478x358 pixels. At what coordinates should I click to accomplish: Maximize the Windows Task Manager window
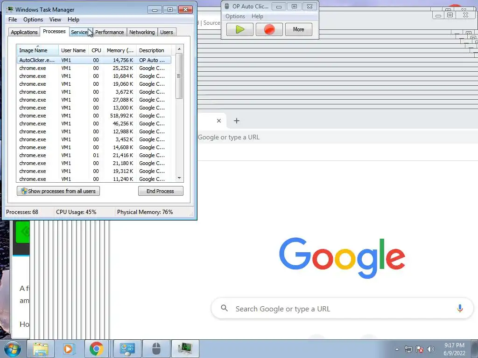pyautogui.click(x=170, y=10)
